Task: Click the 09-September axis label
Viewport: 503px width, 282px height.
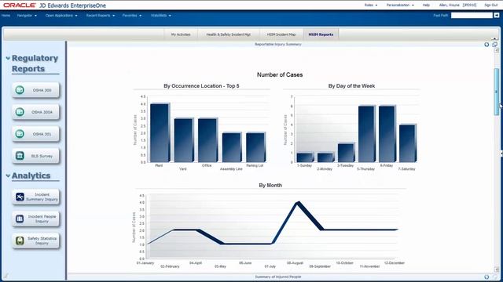Action: click(x=320, y=266)
